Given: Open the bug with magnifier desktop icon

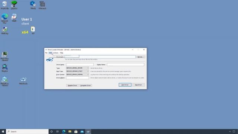Looking at the screenshot, I should 5,68.
